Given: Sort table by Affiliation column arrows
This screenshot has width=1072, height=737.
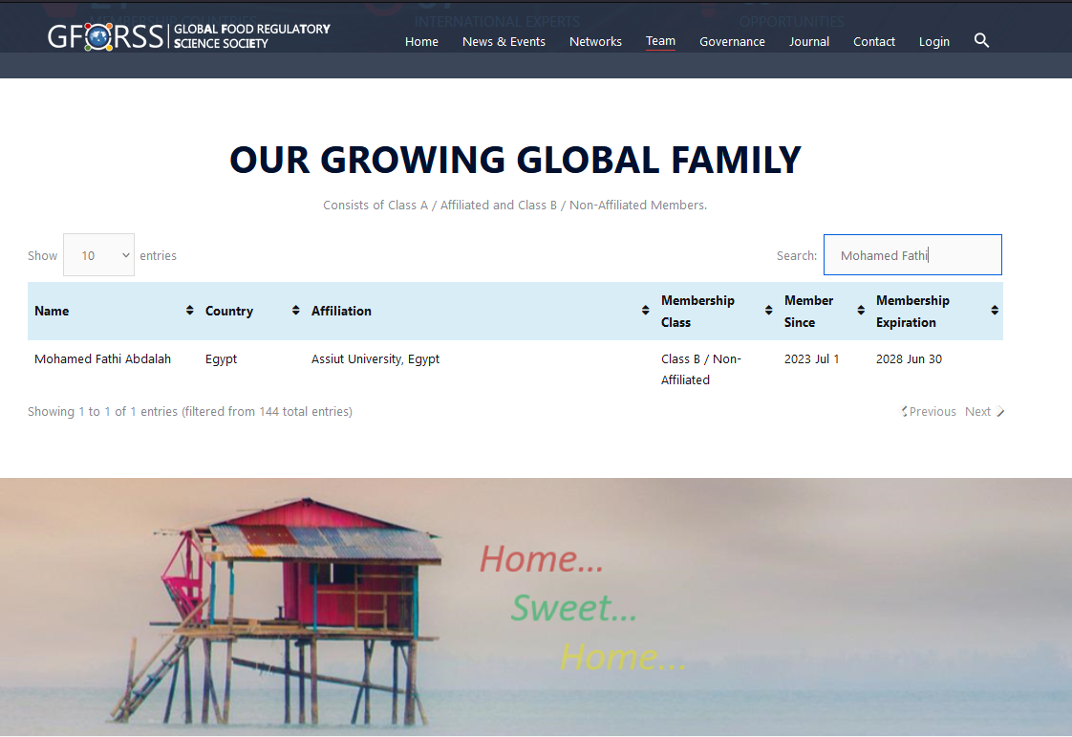Looking at the screenshot, I should (645, 311).
